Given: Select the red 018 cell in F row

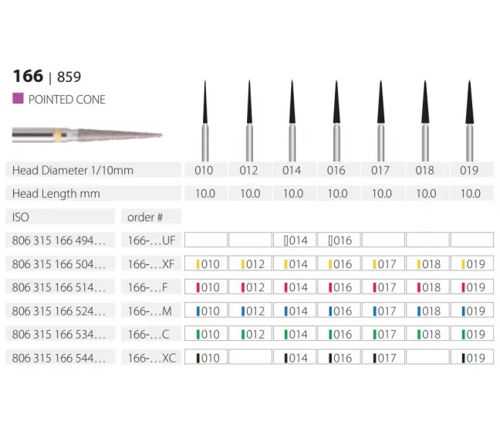Looking at the screenshot, I should click(x=427, y=287).
